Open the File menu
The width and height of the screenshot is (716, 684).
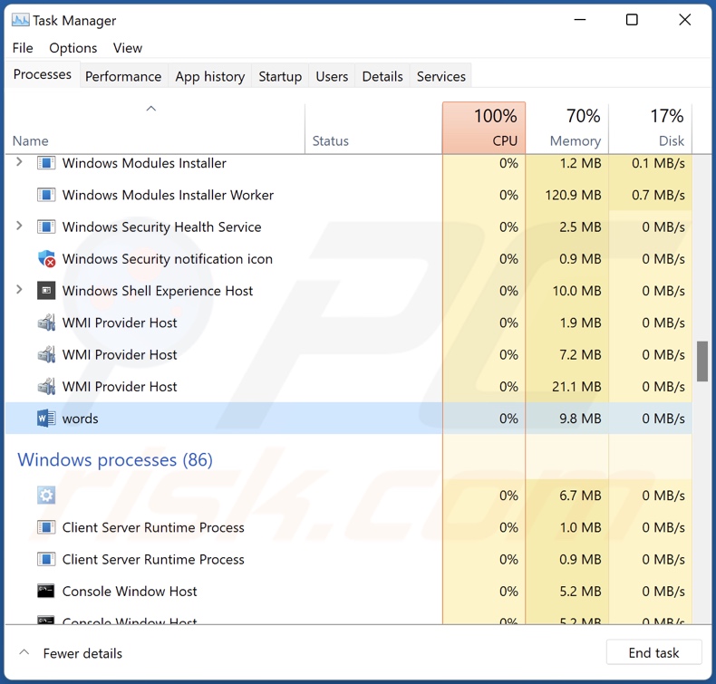coord(23,48)
